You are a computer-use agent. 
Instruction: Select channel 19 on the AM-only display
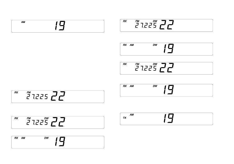tap(60, 26)
